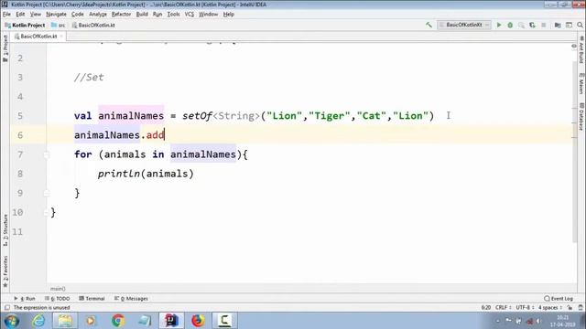Click the read-only lock icon in status bar

pos(570,308)
